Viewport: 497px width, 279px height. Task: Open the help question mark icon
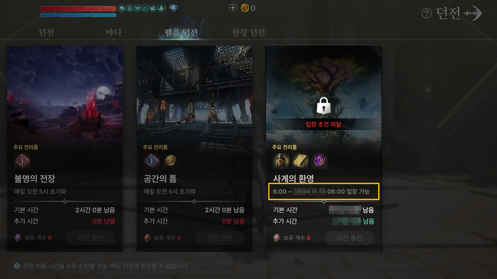click(x=427, y=14)
